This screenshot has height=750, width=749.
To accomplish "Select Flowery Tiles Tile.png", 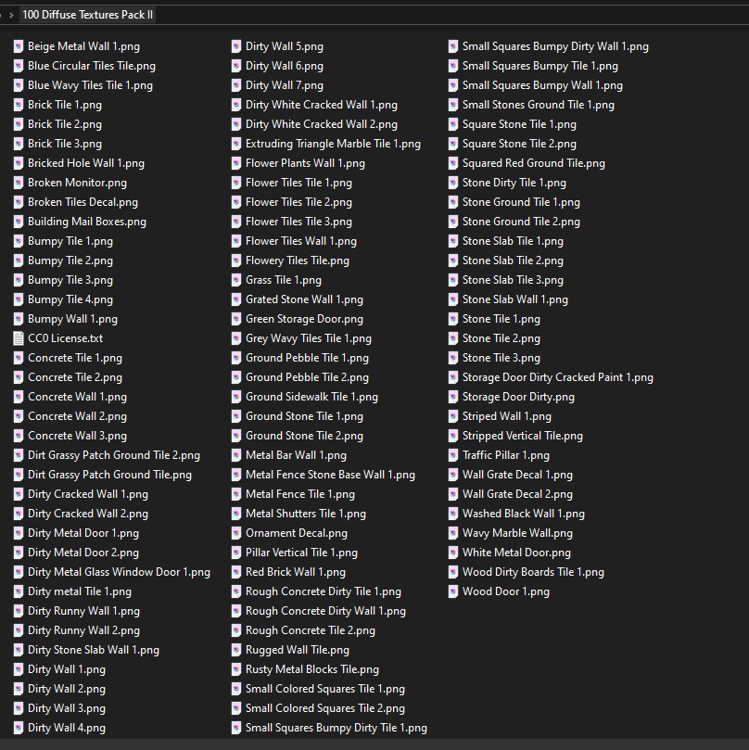I will 297,261.
